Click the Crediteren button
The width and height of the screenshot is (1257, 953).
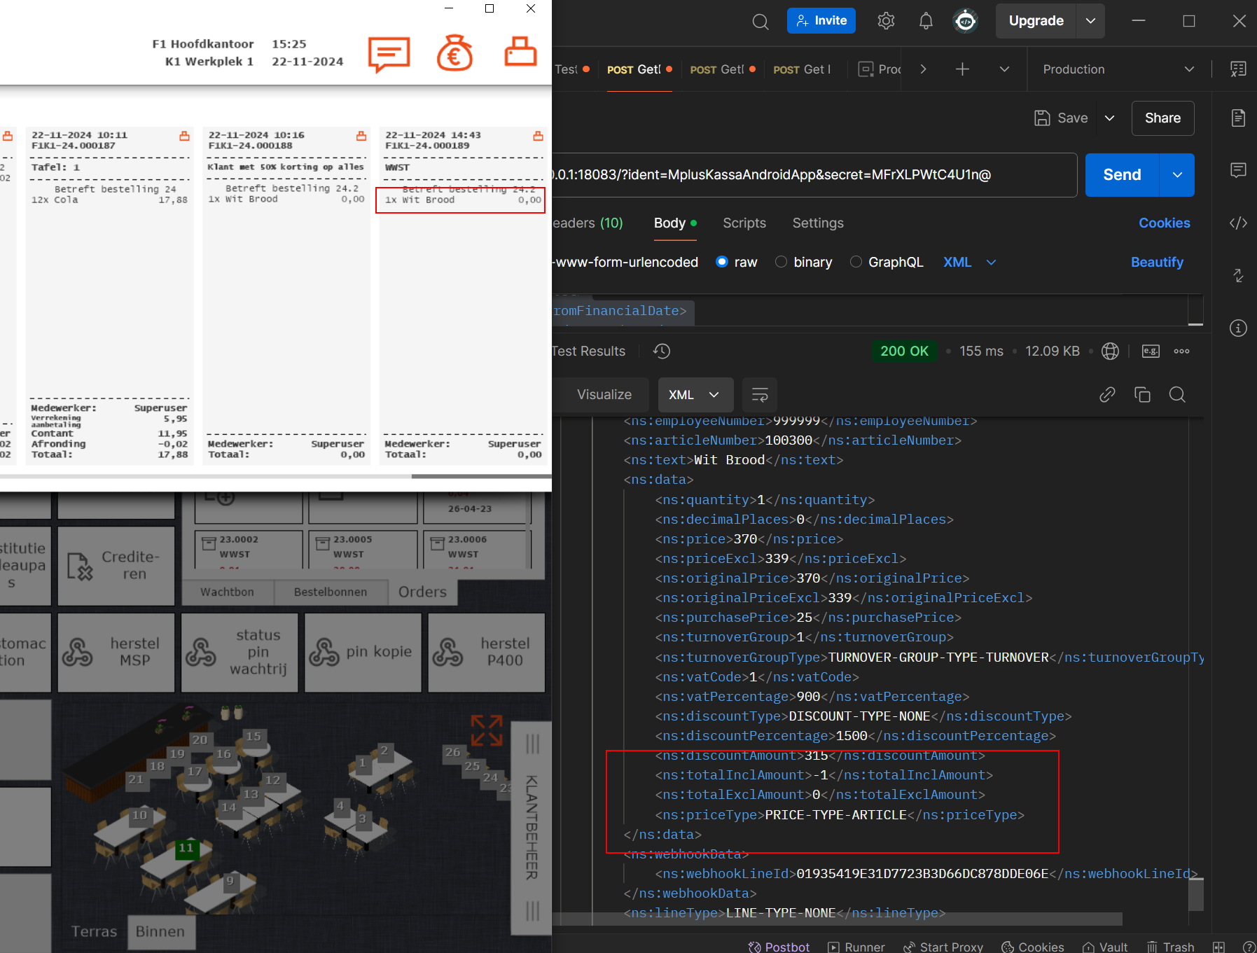[116, 565]
